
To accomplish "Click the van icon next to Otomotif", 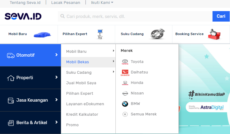I will pyautogui.click(x=11, y=55).
